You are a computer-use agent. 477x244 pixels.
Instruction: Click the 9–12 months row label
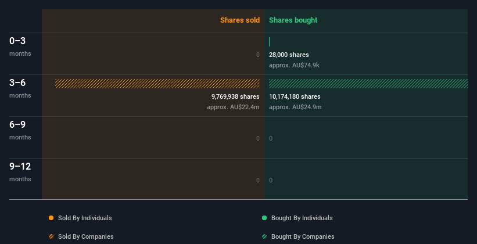20,172
